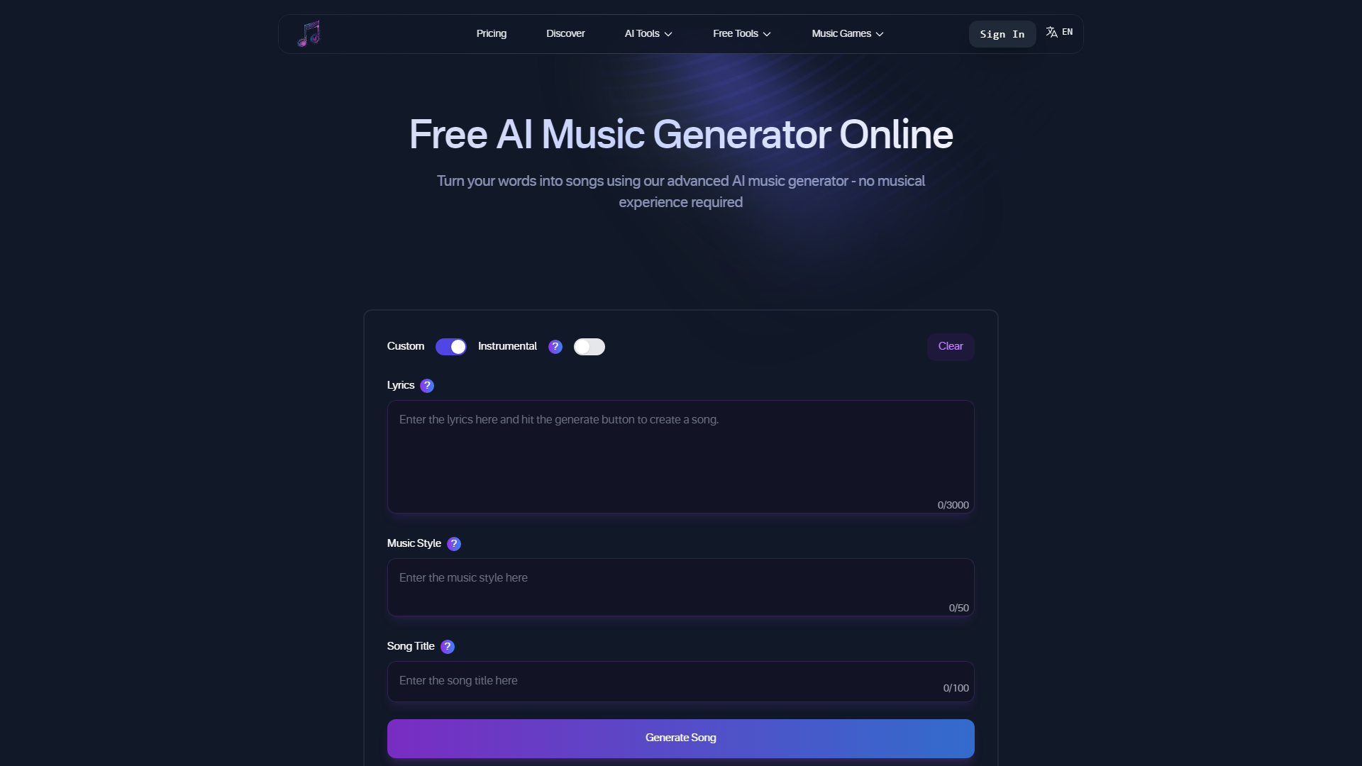Click the Song Title help question mark icon
Image resolution: width=1362 pixels, height=766 pixels.
(x=447, y=646)
